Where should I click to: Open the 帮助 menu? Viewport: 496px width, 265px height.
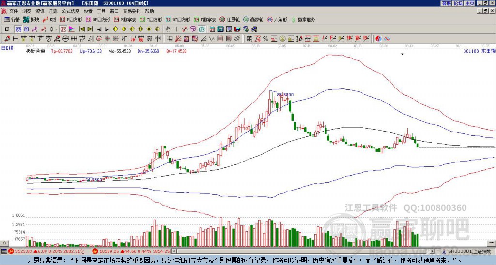pyautogui.click(x=149, y=11)
